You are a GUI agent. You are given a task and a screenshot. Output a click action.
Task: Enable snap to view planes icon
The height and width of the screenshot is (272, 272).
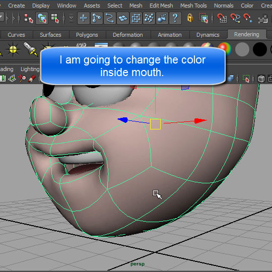click(x=263, y=19)
